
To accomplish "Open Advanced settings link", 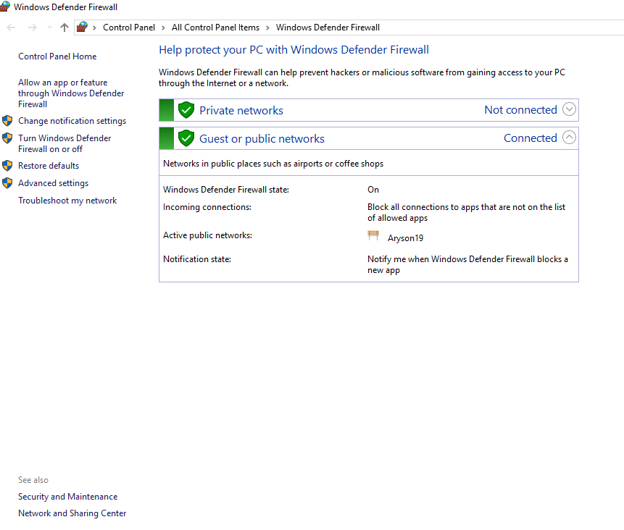I will click(54, 183).
